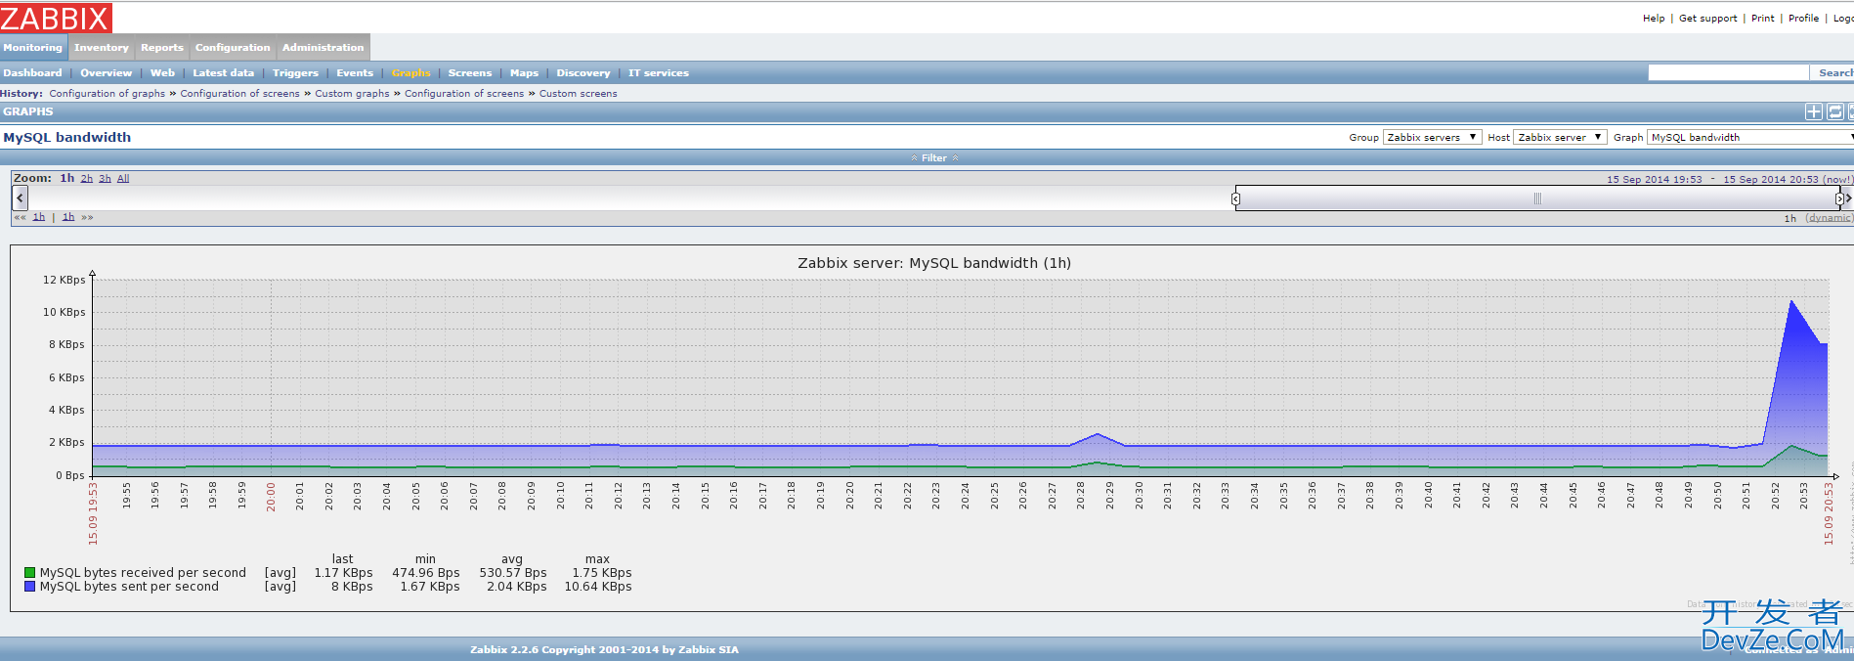
Task: Click the Search button
Action: click(1834, 72)
